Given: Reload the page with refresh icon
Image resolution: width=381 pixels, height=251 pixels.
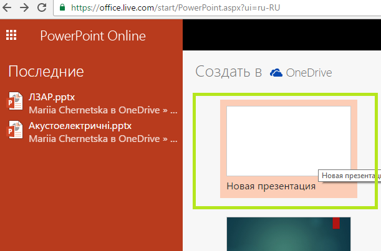Looking at the screenshot, I should point(42,7).
